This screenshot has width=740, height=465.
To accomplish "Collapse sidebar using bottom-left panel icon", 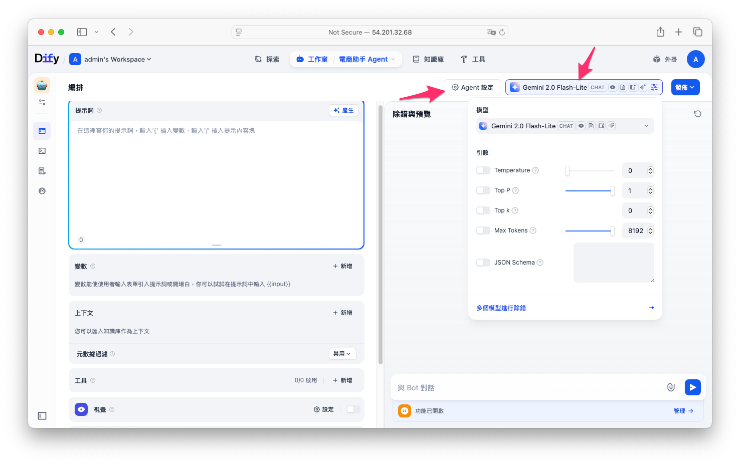I will [42, 416].
